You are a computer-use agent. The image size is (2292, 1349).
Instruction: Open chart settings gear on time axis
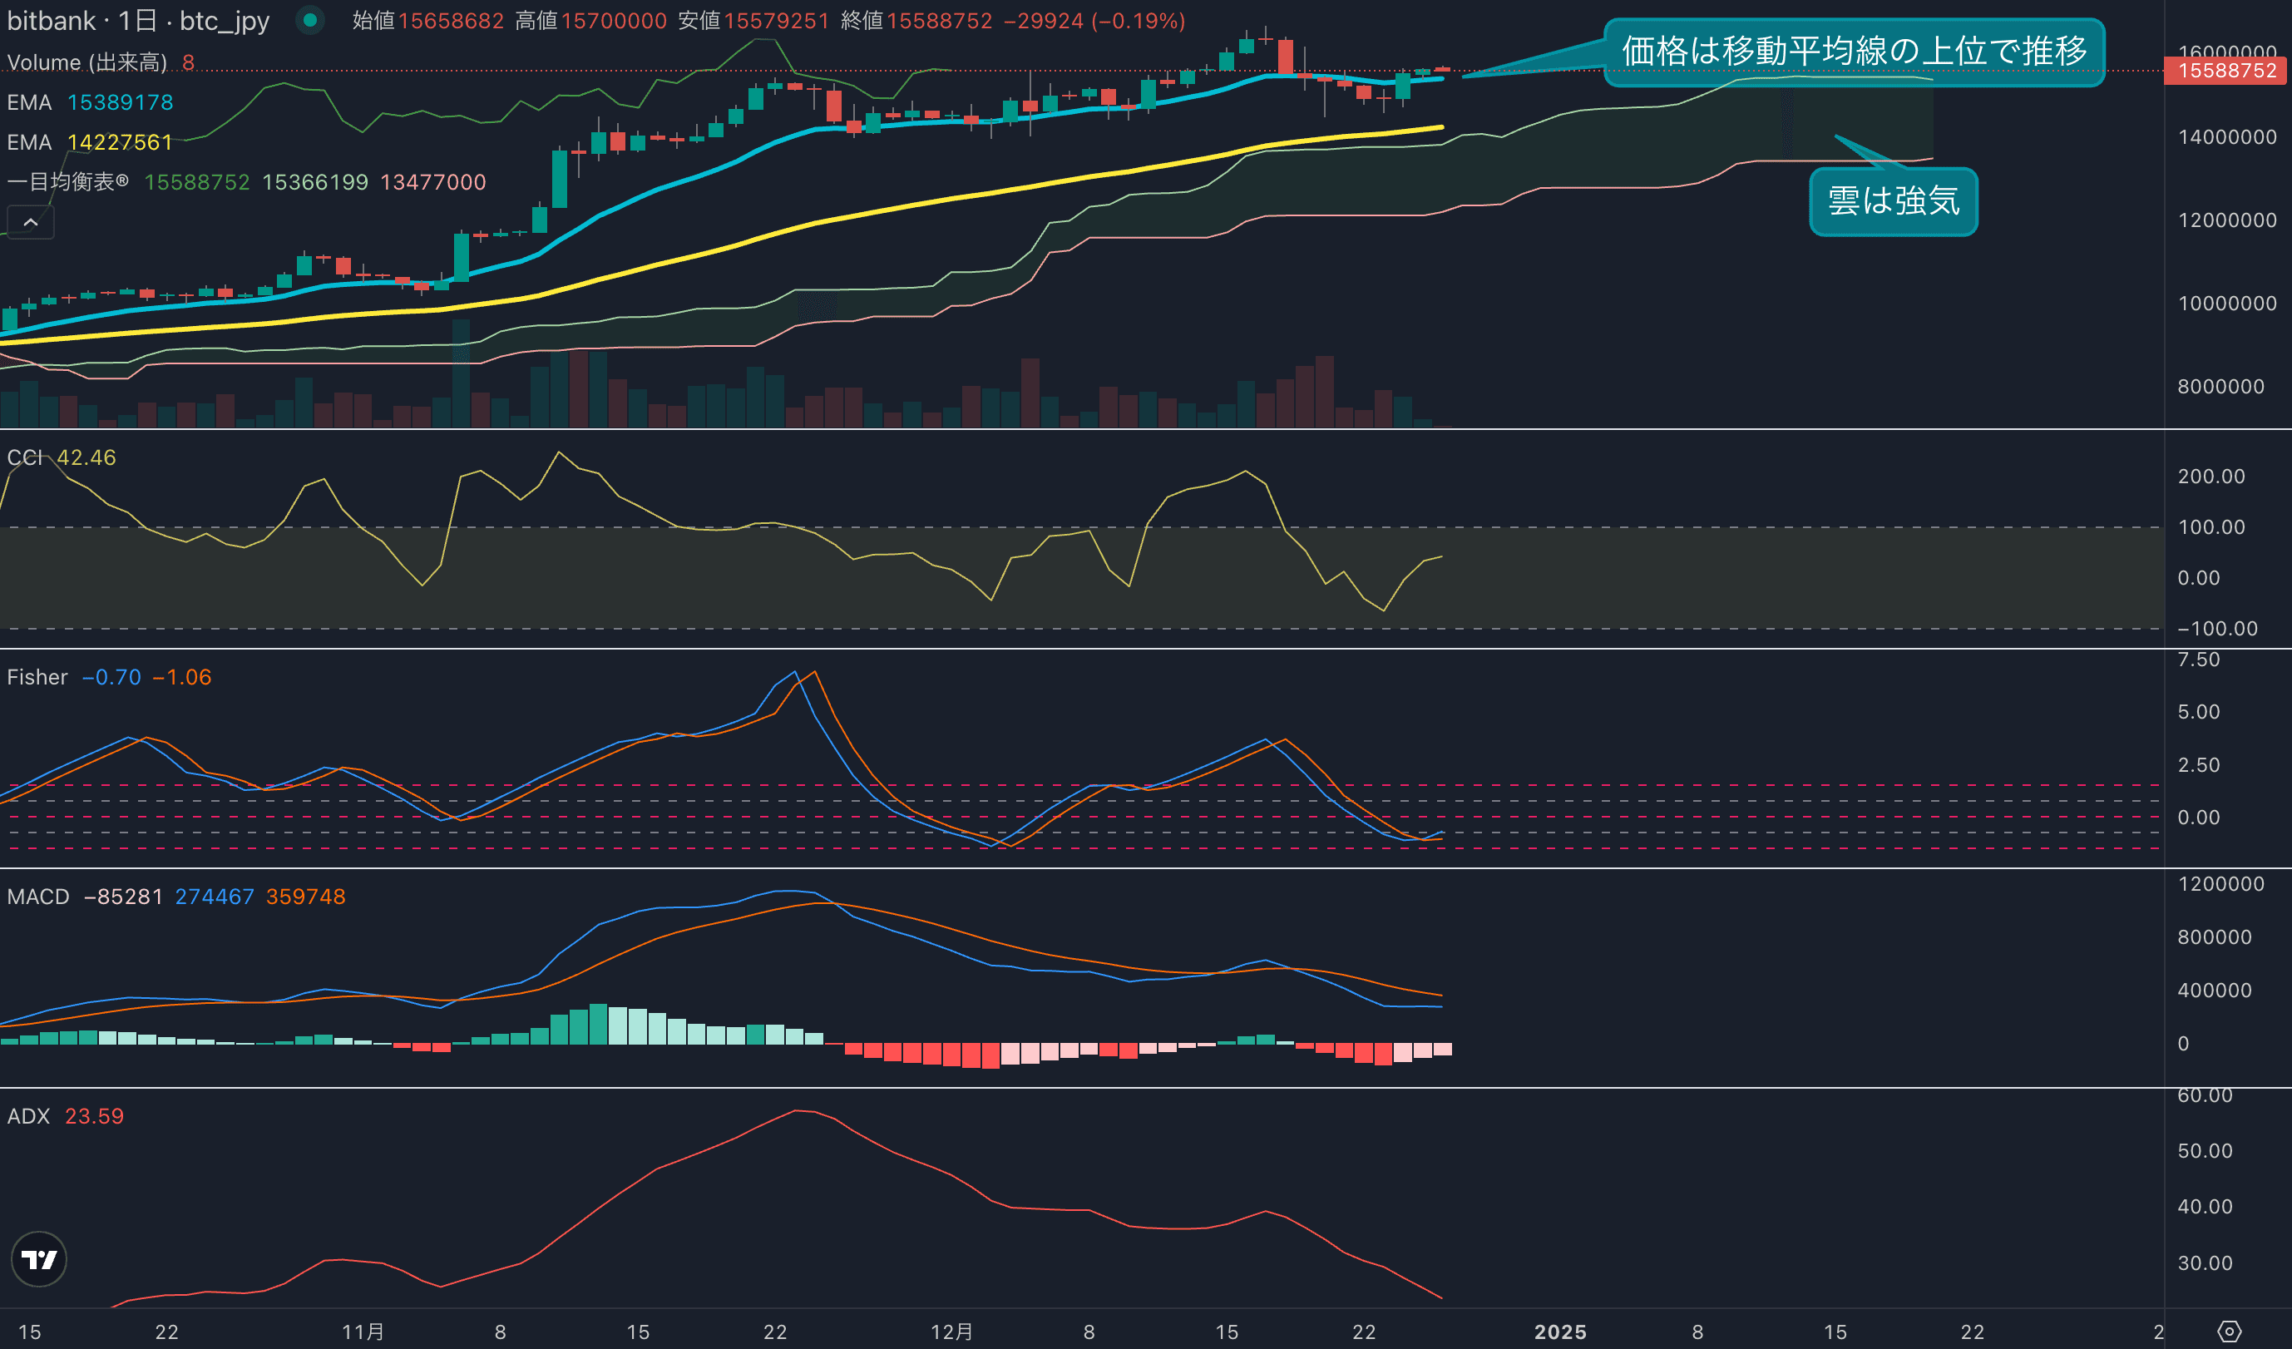2230,1332
